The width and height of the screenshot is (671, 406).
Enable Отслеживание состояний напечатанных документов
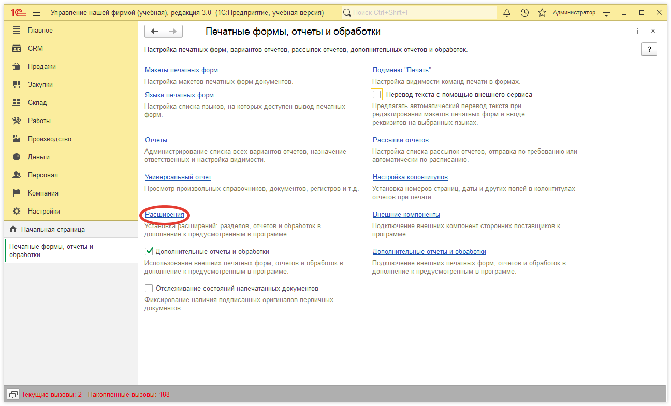(149, 289)
